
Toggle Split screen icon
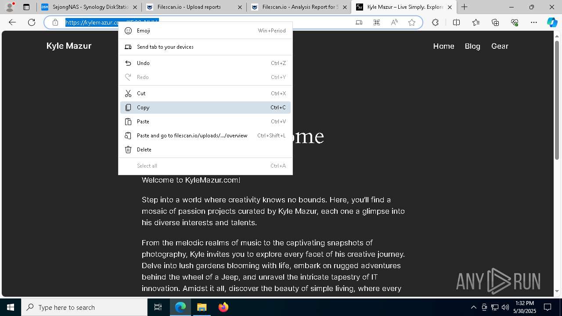point(456,22)
